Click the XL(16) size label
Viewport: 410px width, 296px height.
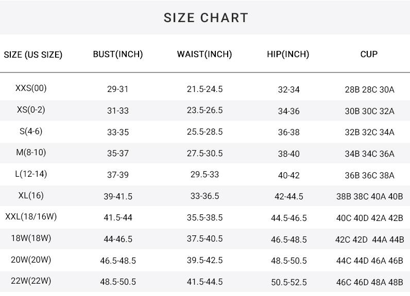pyautogui.click(x=31, y=195)
